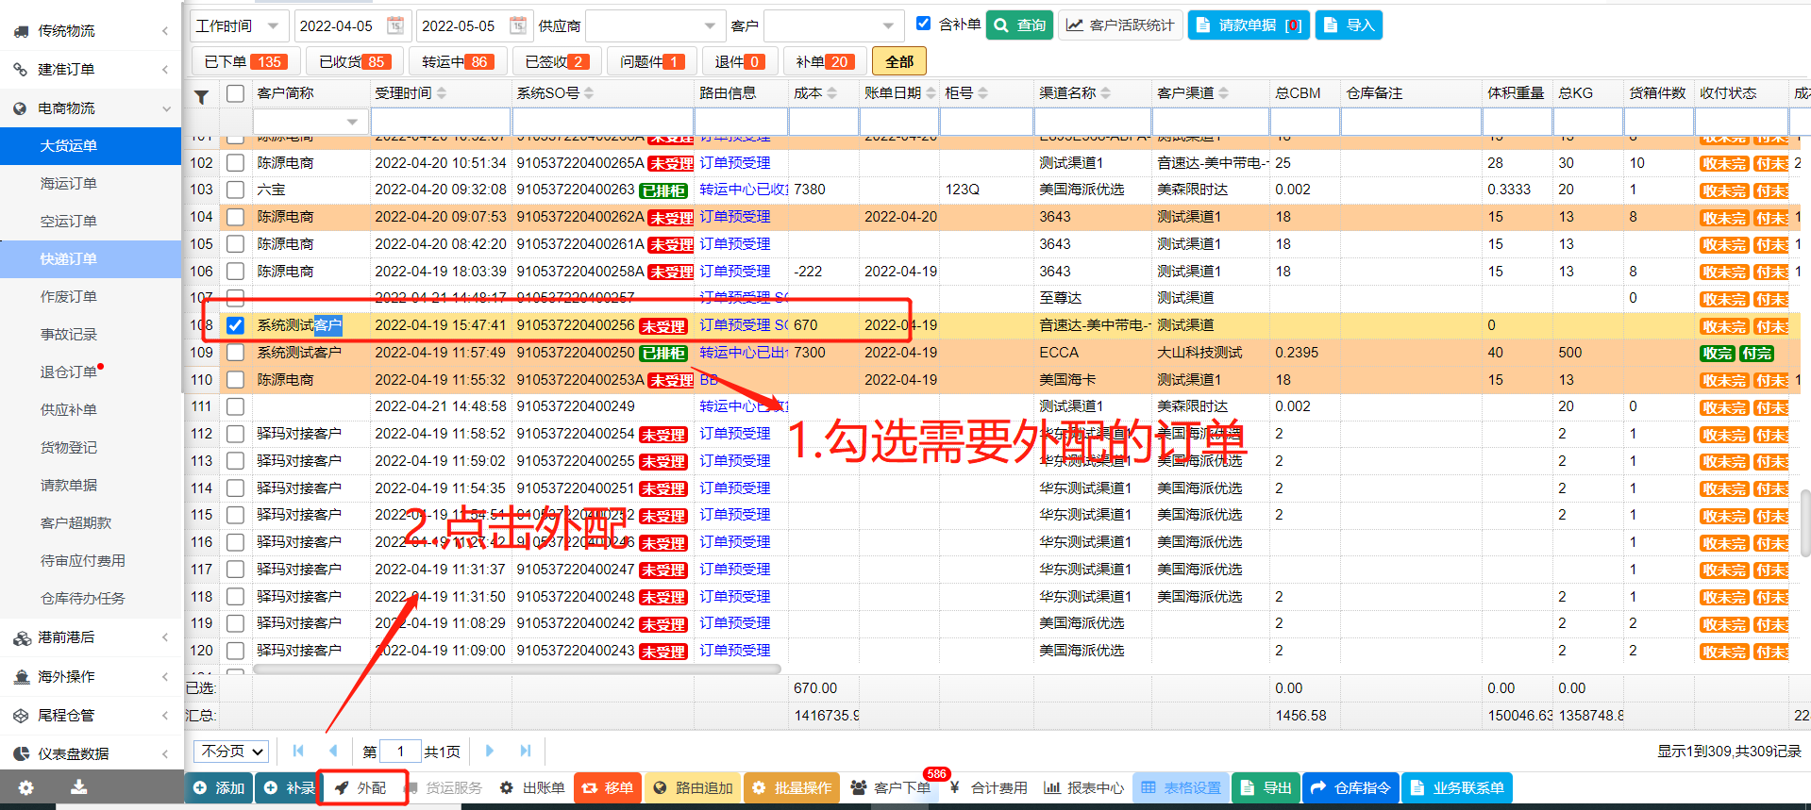The image size is (1811, 810).
Task: Expand the 传统物流 sidebar menu
Action: pos(90,31)
